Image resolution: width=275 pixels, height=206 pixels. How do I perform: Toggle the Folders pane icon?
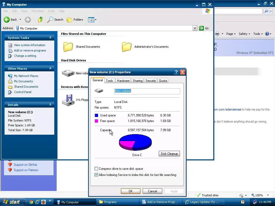69,20
